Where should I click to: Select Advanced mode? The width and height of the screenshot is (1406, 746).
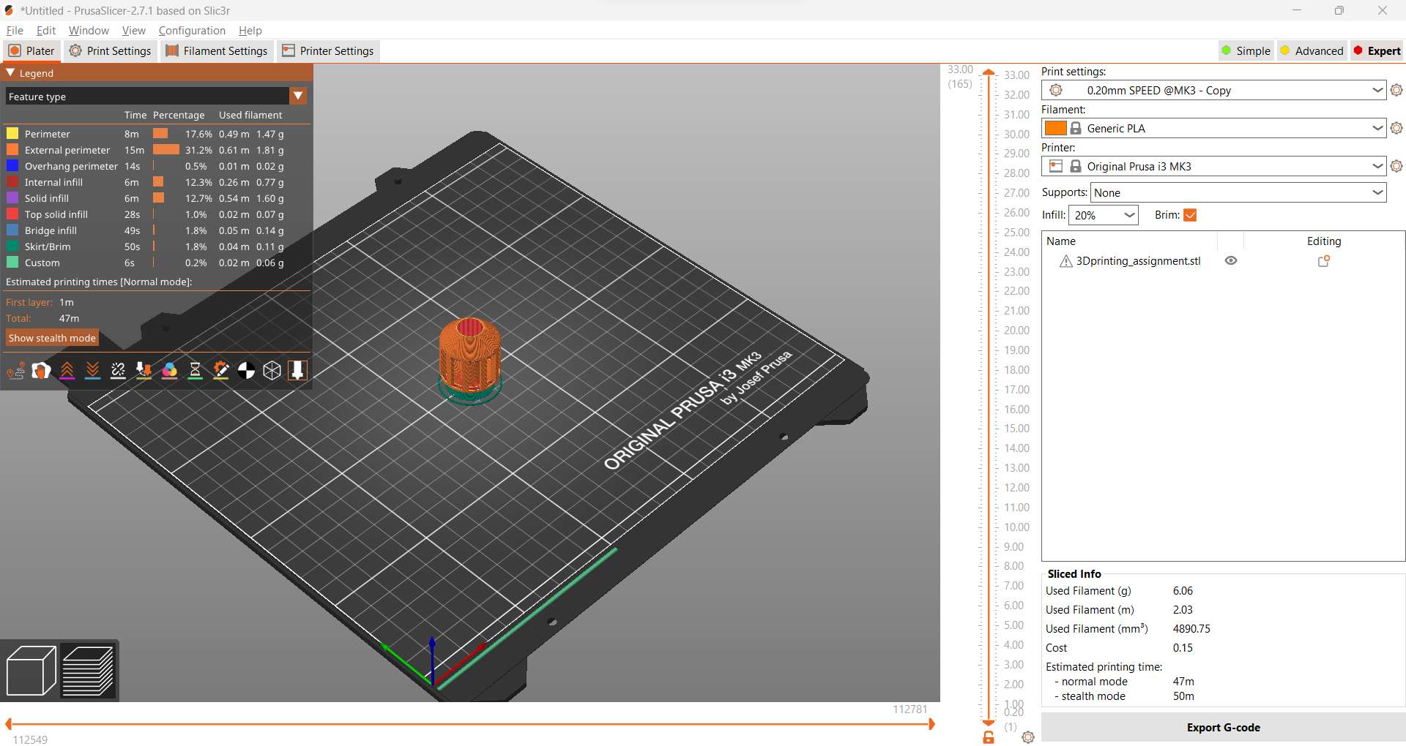1312,50
